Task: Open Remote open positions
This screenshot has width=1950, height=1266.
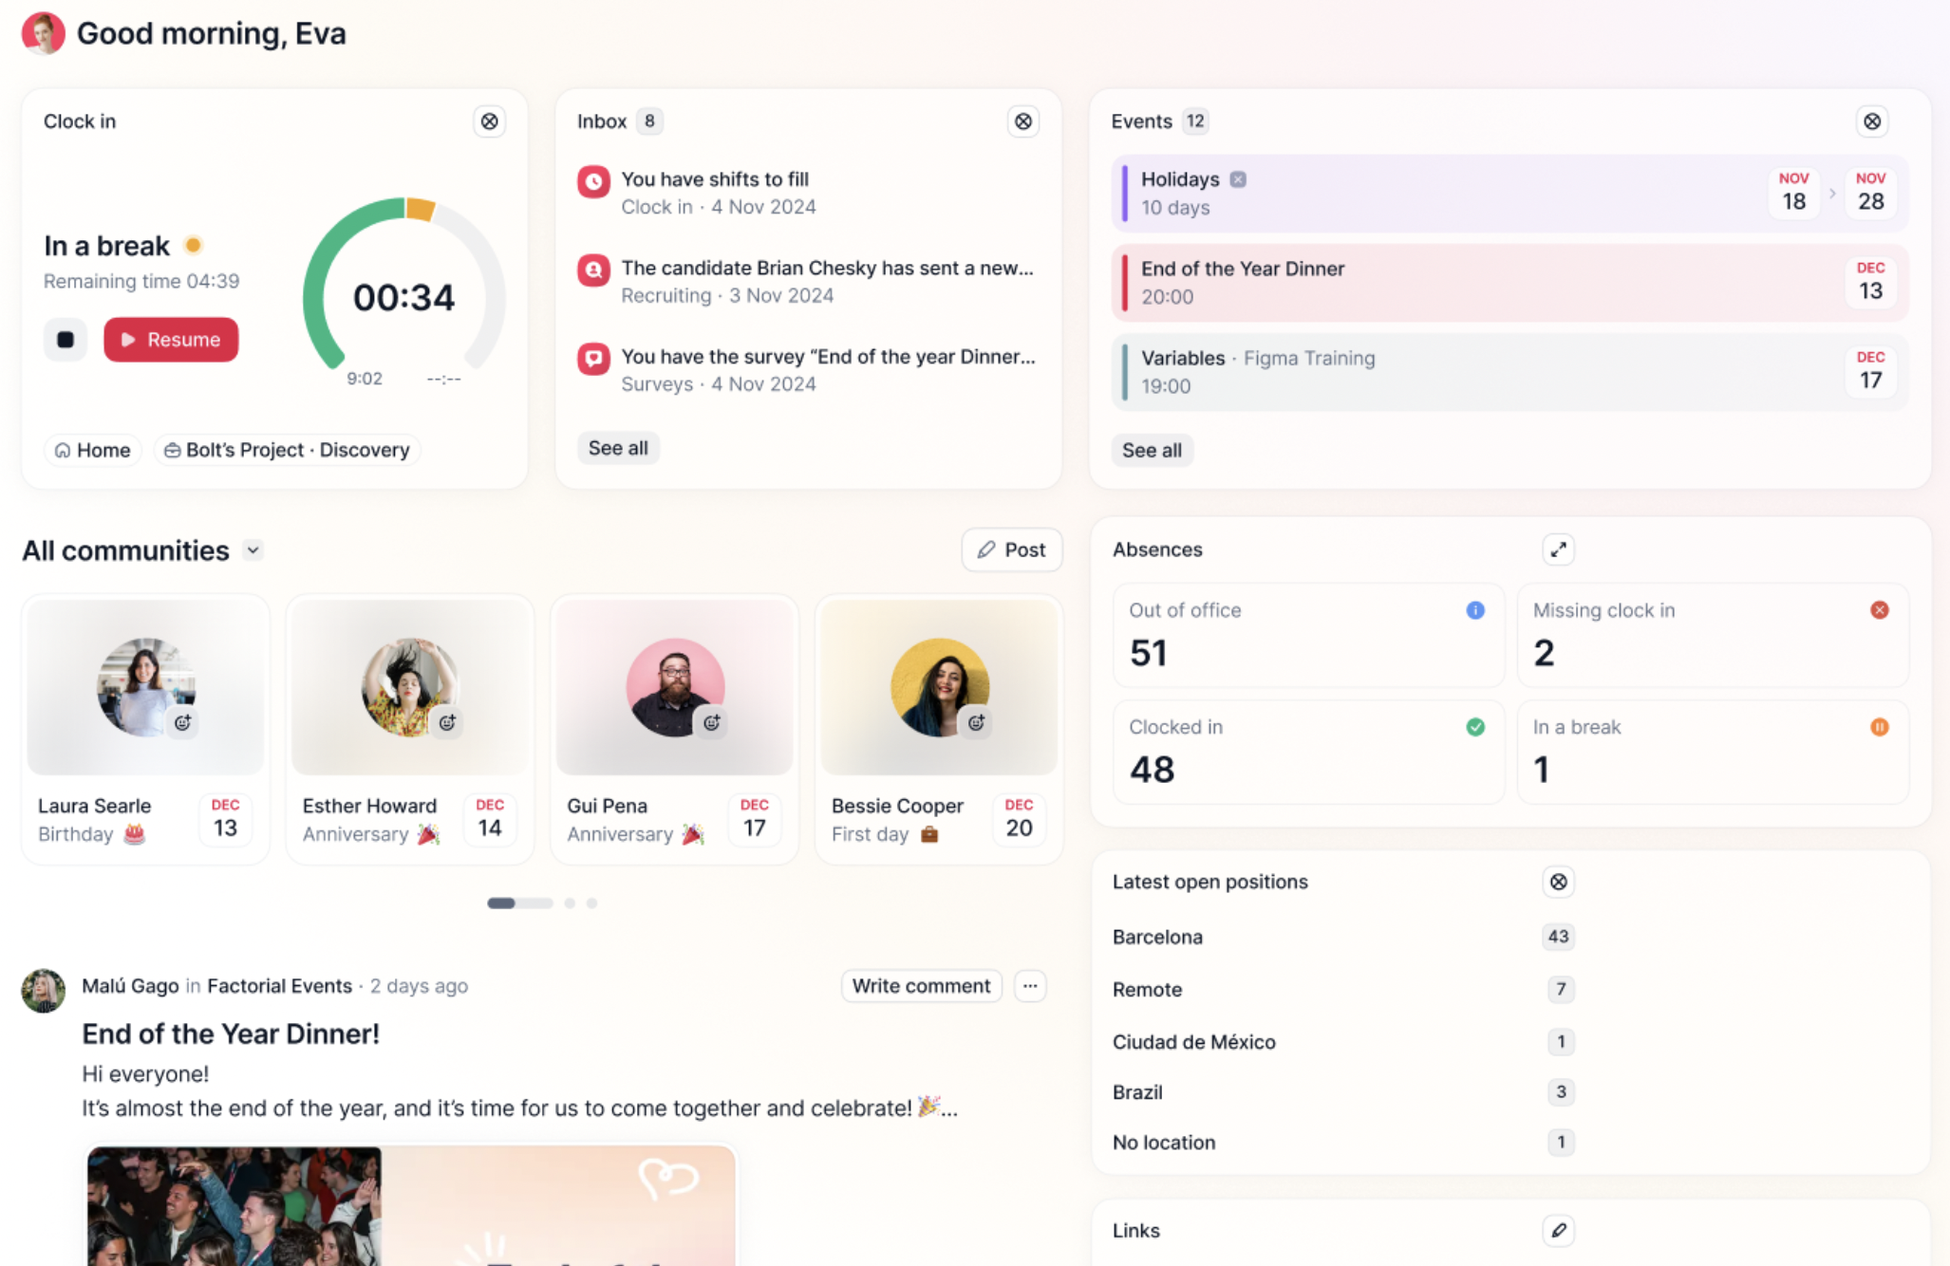Action: [1342, 989]
